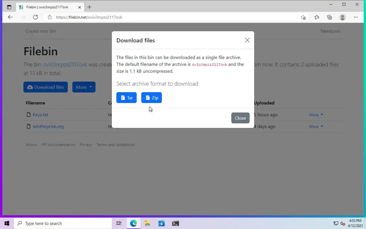This screenshot has height=229, width=366.
Task: Reload the page with the refresh icon
Action: point(35,17)
